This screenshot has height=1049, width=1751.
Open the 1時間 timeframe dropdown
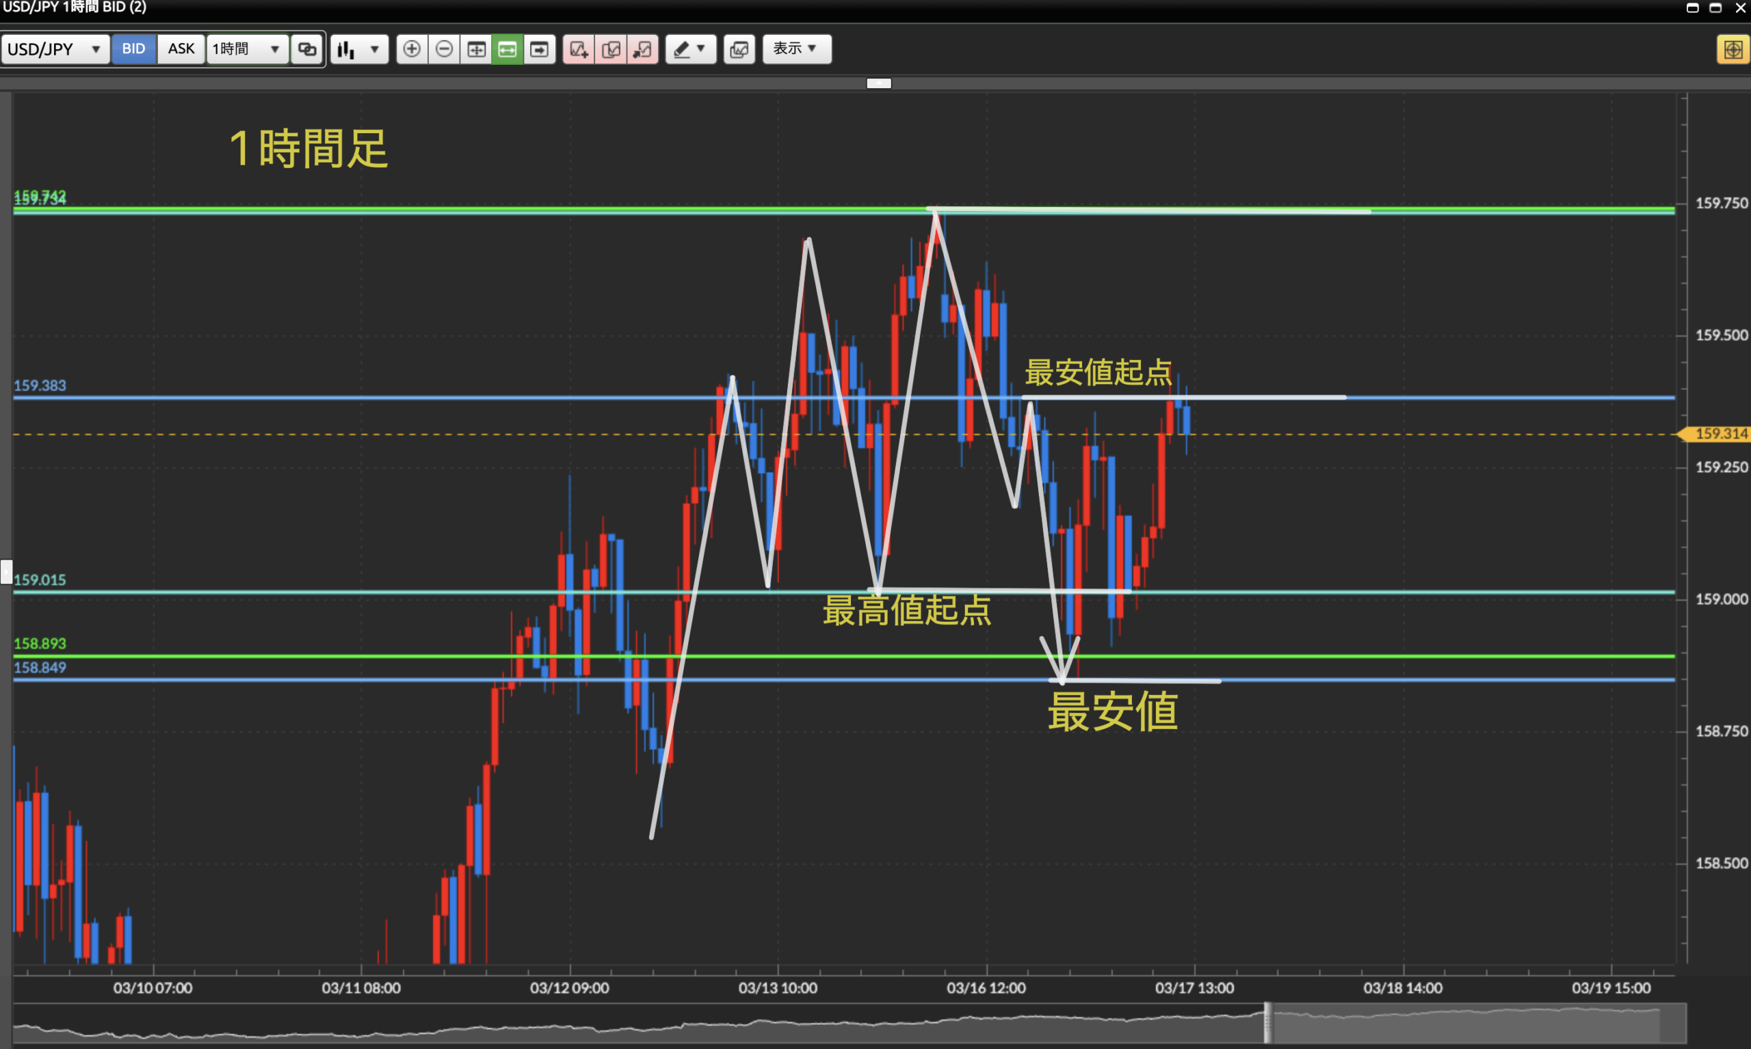pyautogui.click(x=247, y=49)
